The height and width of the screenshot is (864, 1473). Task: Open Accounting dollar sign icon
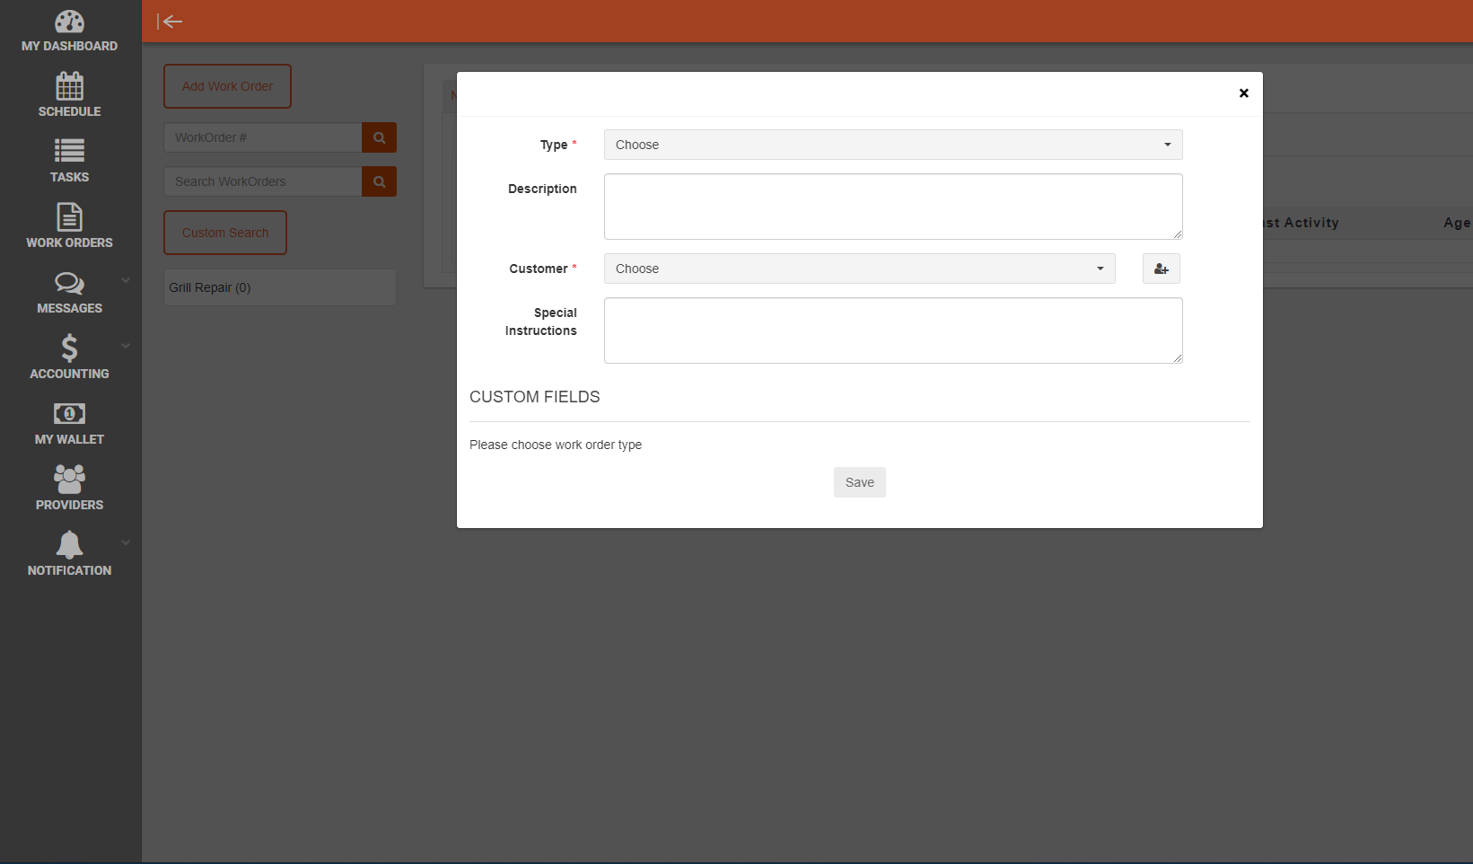click(x=69, y=348)
